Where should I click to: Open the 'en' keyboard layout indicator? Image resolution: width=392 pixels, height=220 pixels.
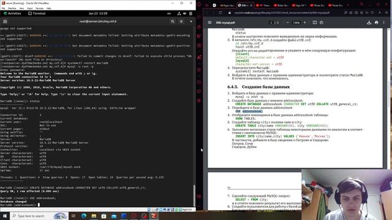coord(169,13)
